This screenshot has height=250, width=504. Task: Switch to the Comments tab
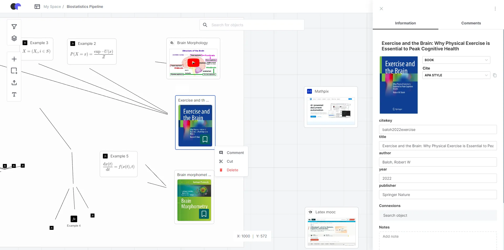click(x=471, y=23)
